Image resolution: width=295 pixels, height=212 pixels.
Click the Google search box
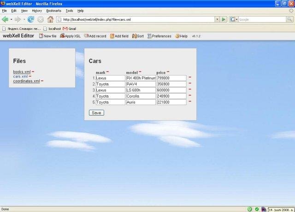point(262,19)
